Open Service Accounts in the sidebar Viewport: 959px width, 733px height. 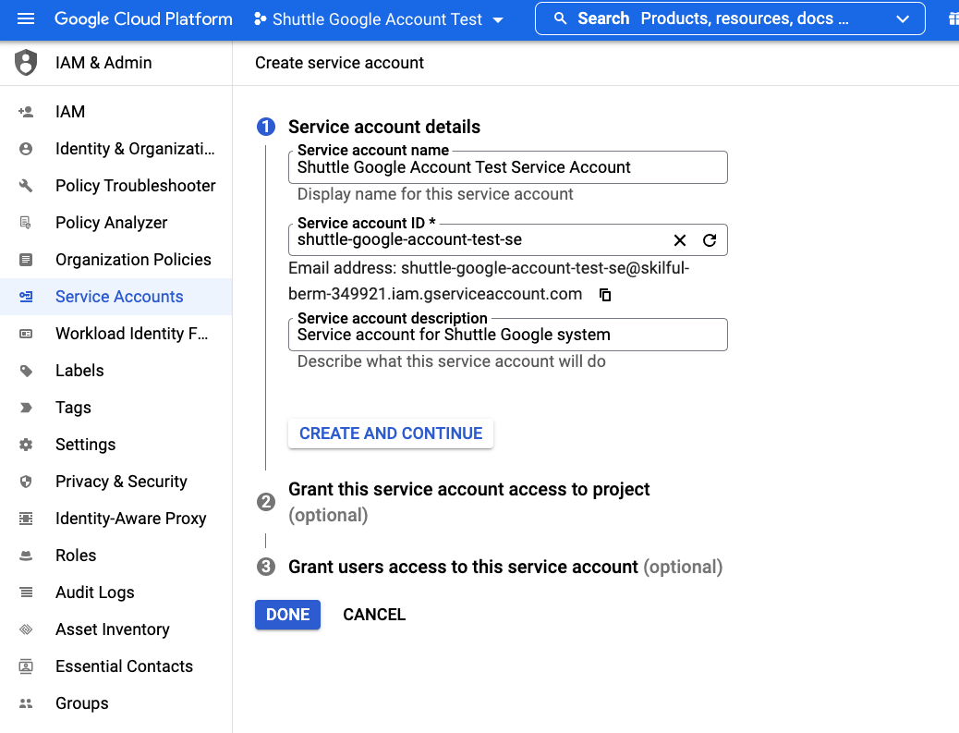[x=119, y=297]
